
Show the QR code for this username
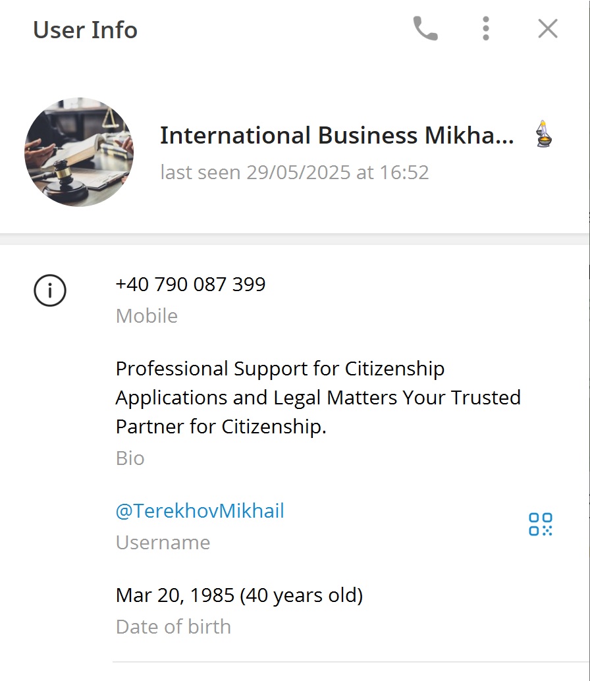tap(541, 524)
